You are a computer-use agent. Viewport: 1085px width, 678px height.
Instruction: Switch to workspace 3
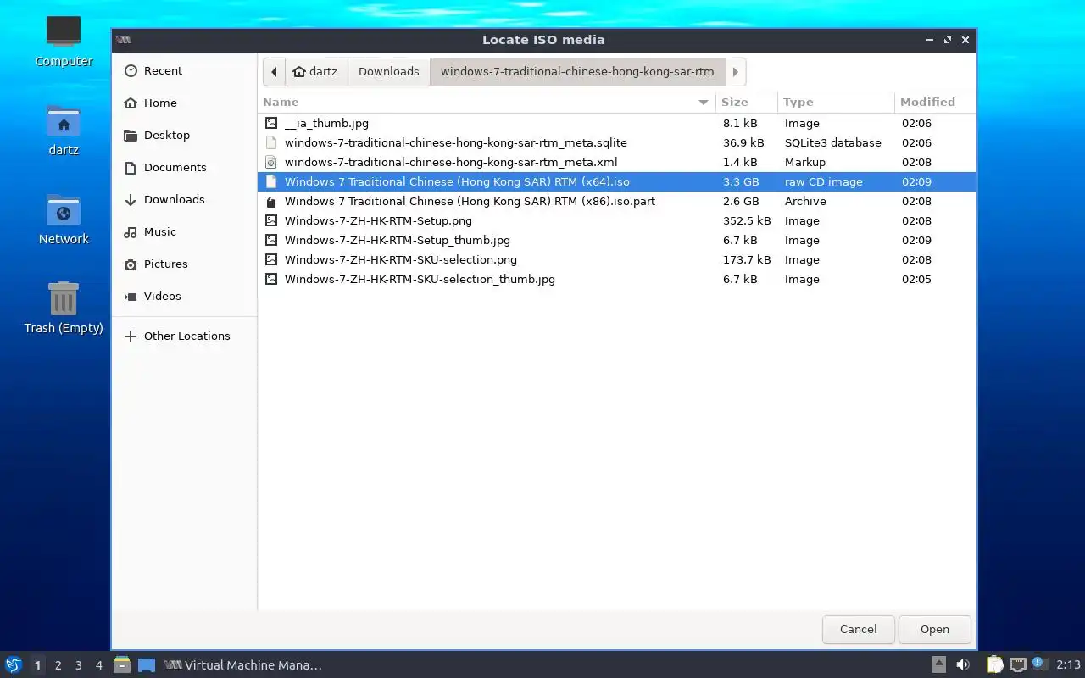(x=78, y=665)
